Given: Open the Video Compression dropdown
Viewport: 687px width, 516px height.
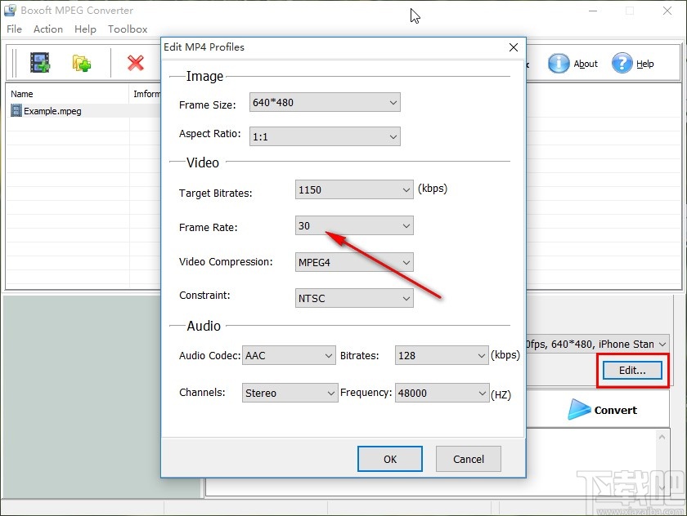Looking at the screenshot, I should pyautogui.click(x=406, y=262).
